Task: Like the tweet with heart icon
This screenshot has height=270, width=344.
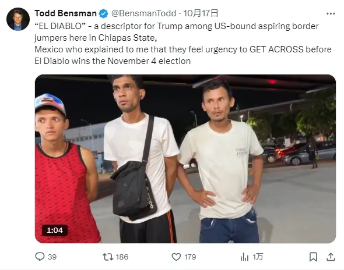Action: point(176,257)
